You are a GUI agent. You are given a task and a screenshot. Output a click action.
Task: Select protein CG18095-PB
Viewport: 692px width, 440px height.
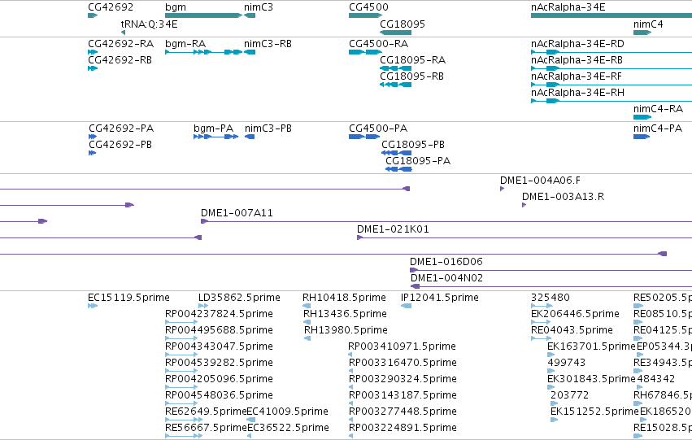coord(412,145)
